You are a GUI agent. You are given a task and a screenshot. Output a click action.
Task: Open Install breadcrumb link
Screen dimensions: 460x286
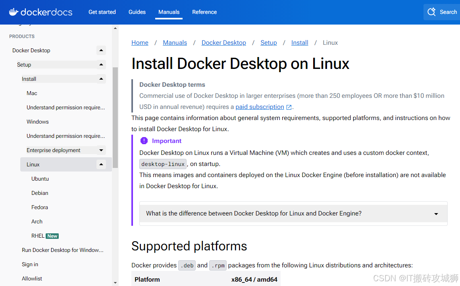click(x=300, y=43)
